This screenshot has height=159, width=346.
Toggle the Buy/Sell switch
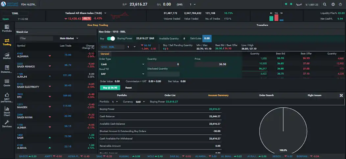coord(111,38)
